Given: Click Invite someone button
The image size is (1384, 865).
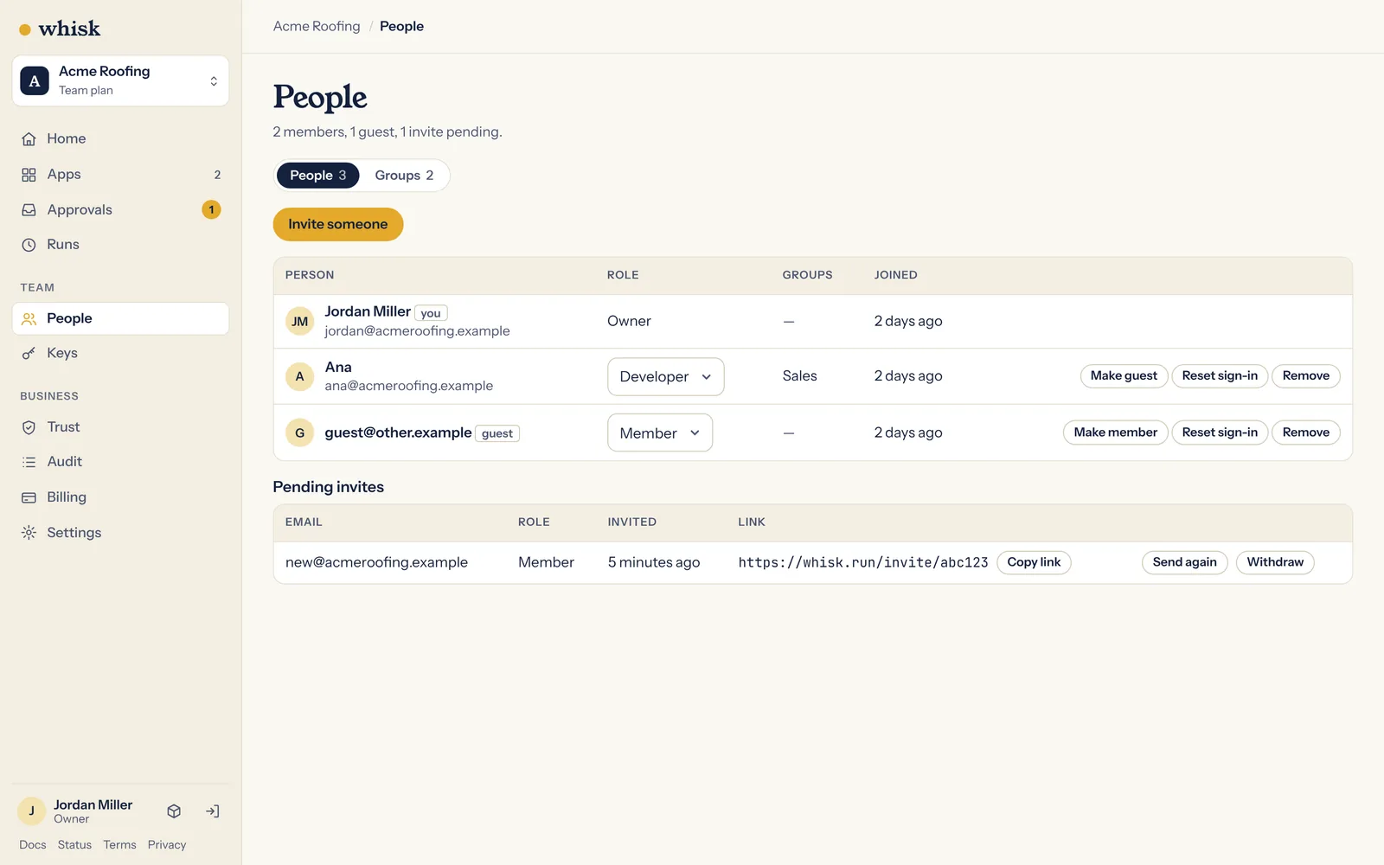Looking at the screenshot, I should click(x=338, y=224).
